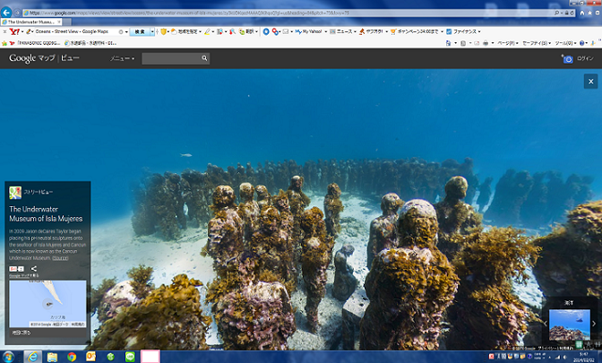Open the command bar print icon

pos(486,43)
